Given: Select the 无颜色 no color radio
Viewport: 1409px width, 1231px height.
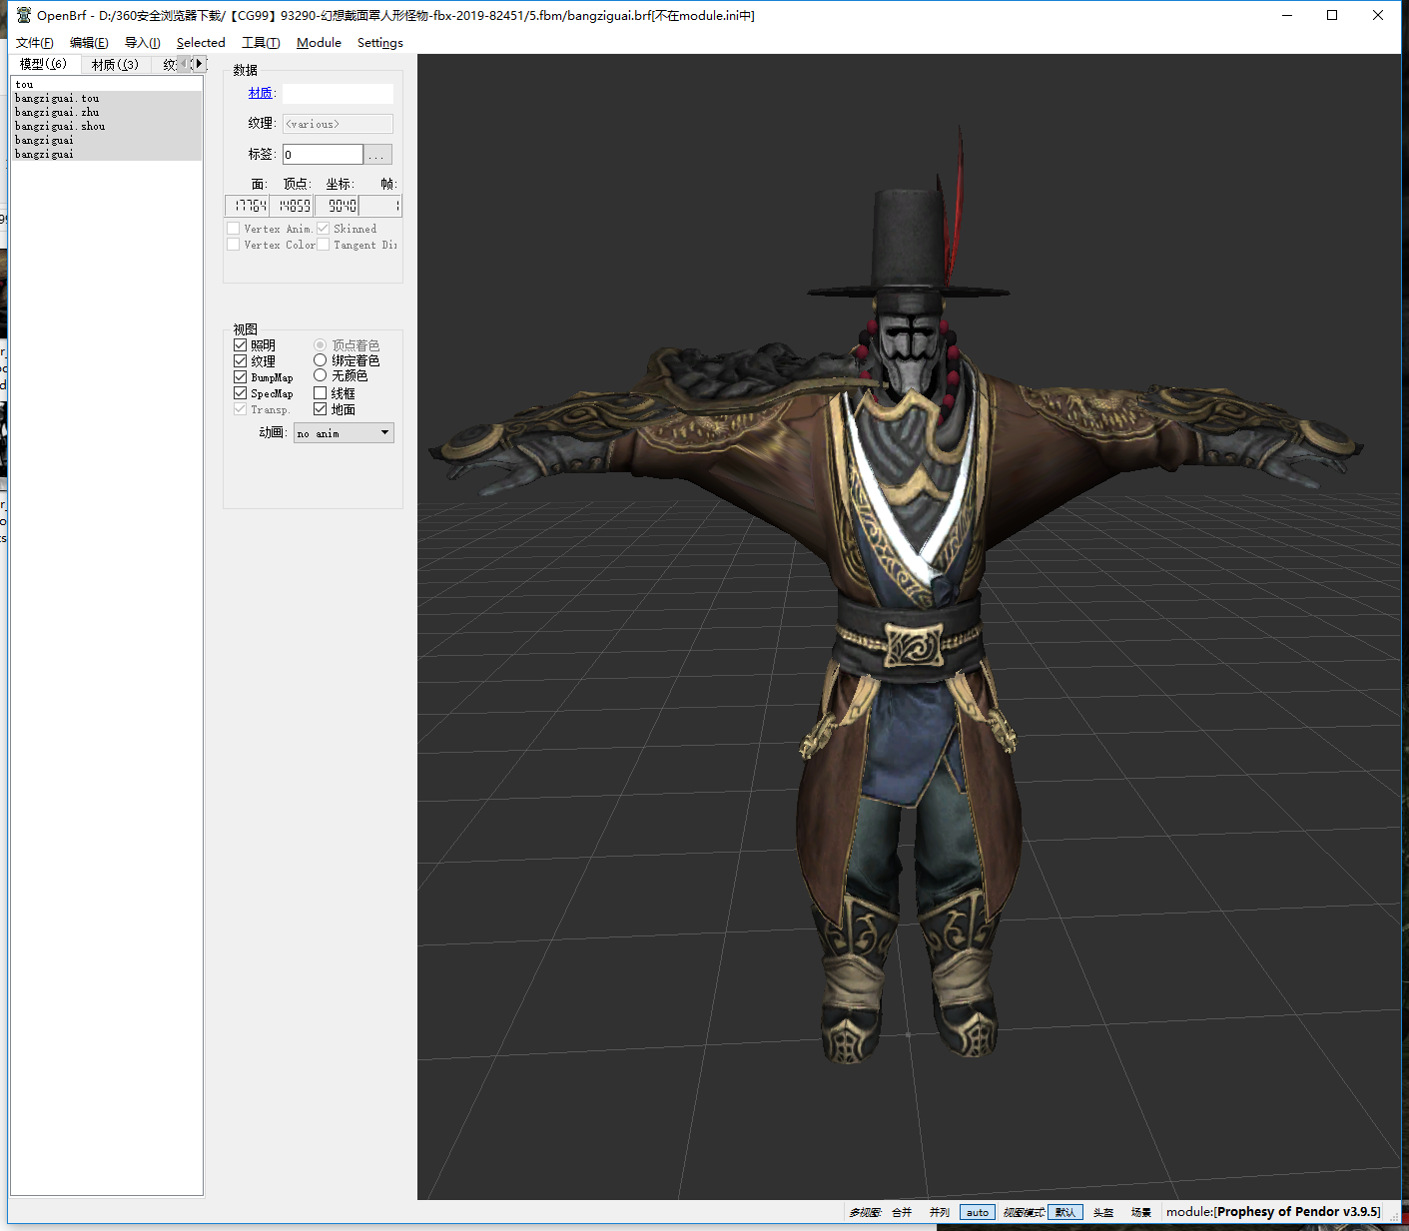Looking at the screenshot, I should (321, 375).
